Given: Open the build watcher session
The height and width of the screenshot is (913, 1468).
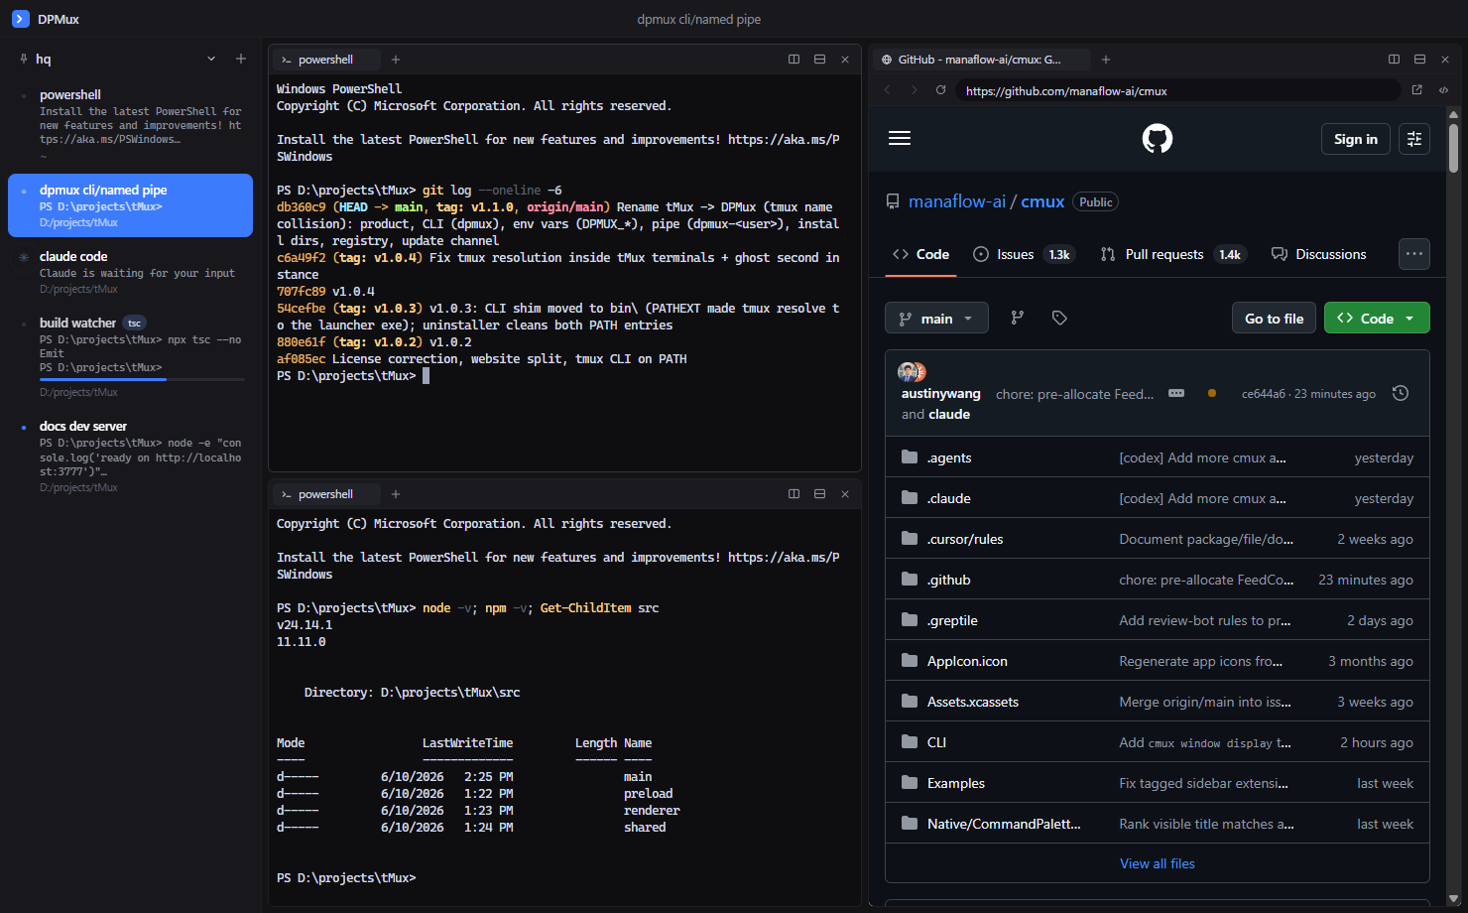Looking at the screenshot, I should [x=130, y=356].
